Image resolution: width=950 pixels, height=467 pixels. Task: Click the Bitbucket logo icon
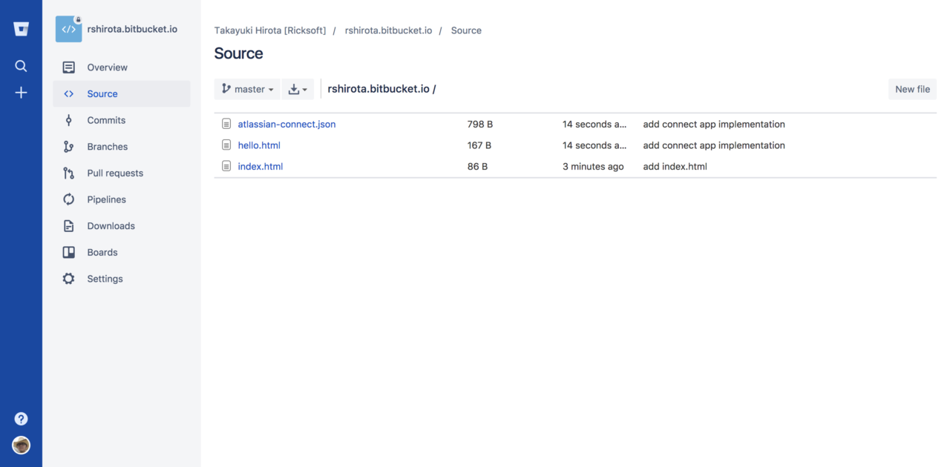(x=21, y=30)
